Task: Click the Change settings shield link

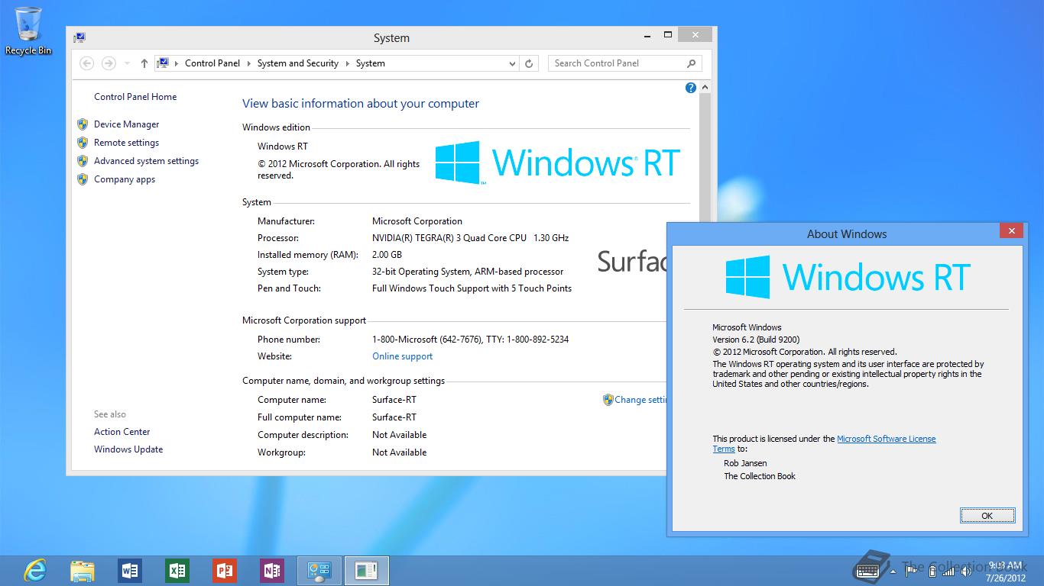Action: pos(635,400)
